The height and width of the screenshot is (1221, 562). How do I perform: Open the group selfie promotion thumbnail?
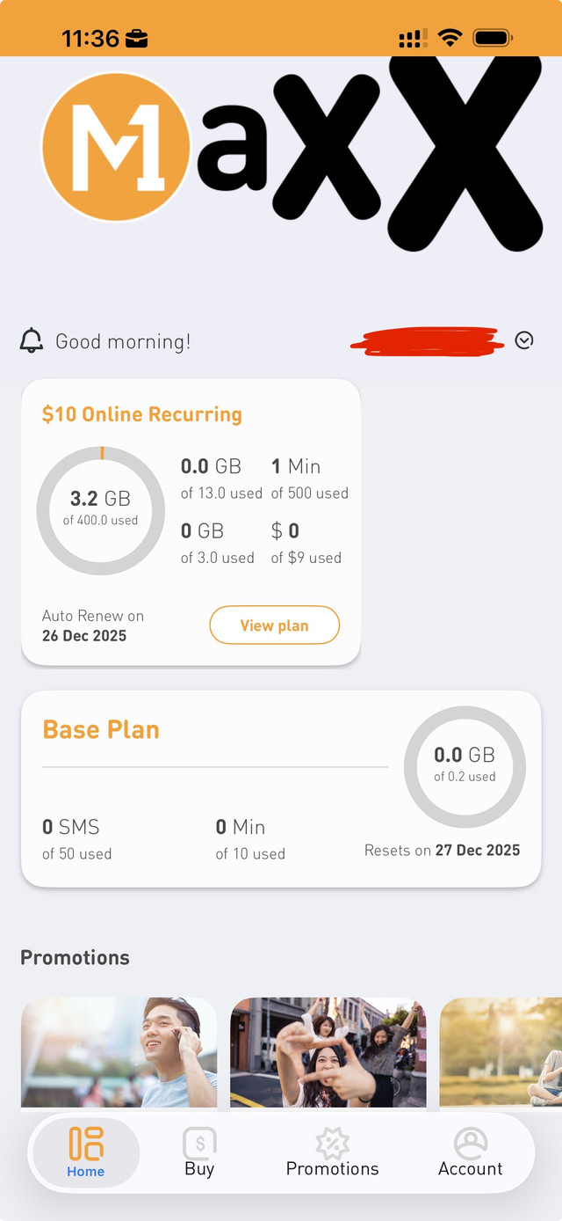[328, 1052]
